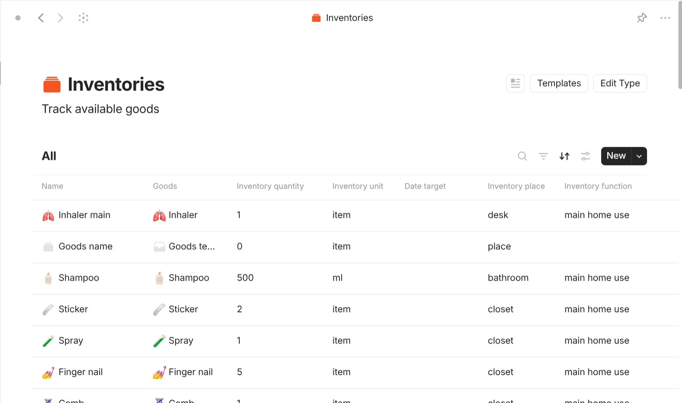Click the back navigation arrow
This screenshot has width=682, height=403.
point(41,17)
